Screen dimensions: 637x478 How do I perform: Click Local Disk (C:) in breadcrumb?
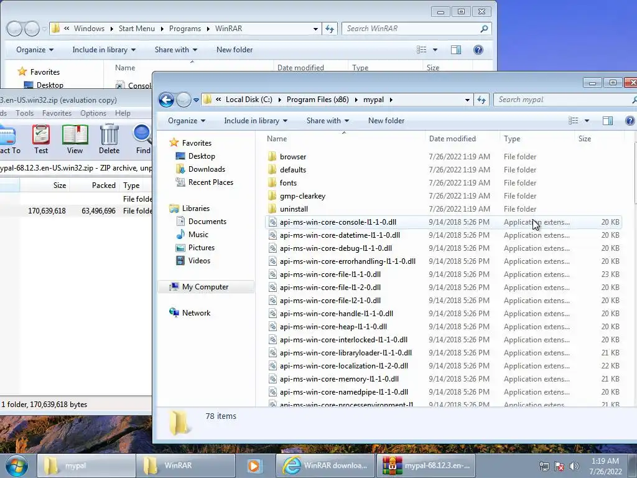tap(249, 100)
